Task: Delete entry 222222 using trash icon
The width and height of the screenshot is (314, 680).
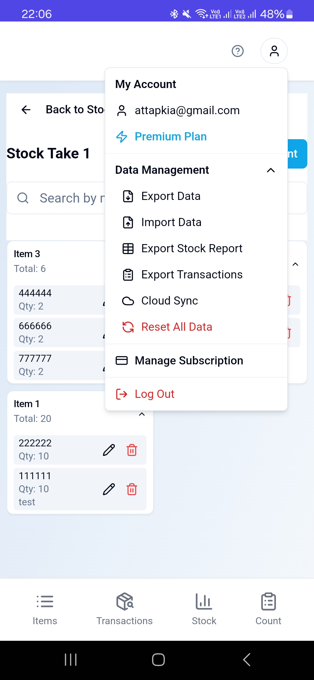Action: pos(132,450)
